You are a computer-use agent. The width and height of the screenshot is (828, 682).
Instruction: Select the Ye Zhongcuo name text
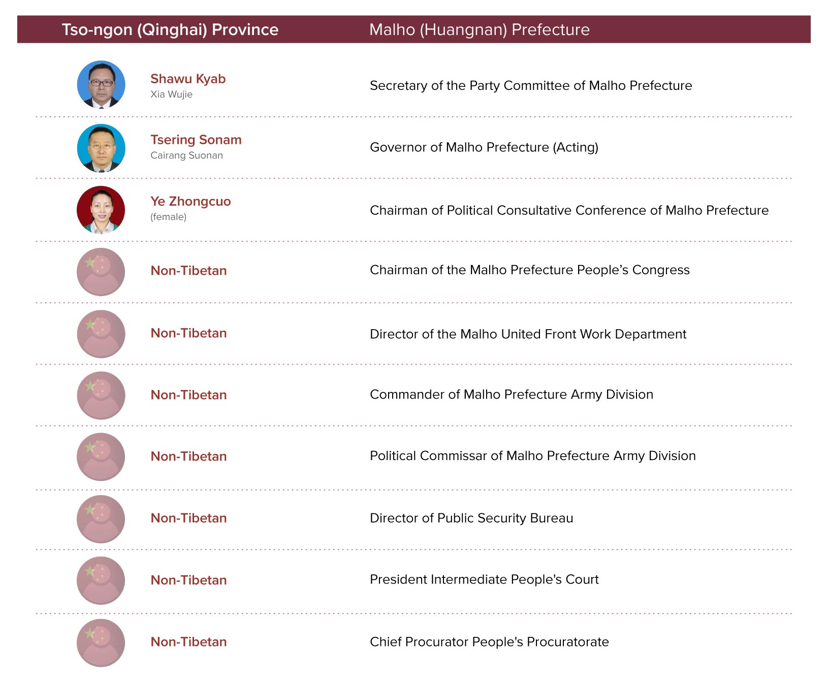pos(190,202)
